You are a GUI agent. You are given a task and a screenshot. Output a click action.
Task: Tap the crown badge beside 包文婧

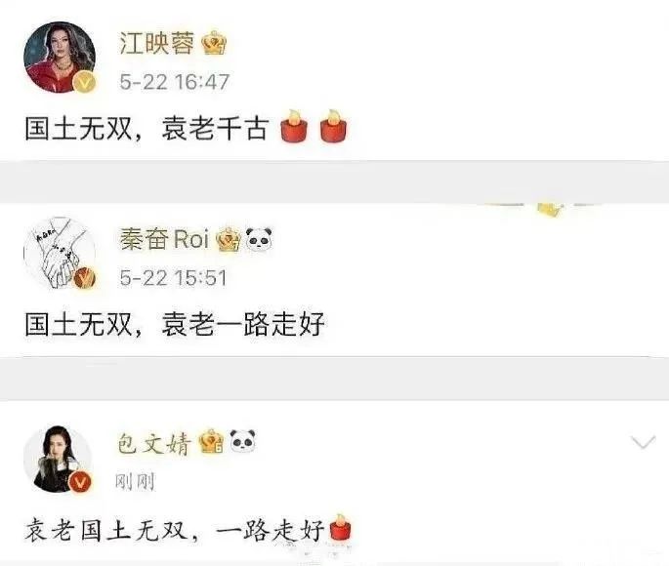[212, 441]
